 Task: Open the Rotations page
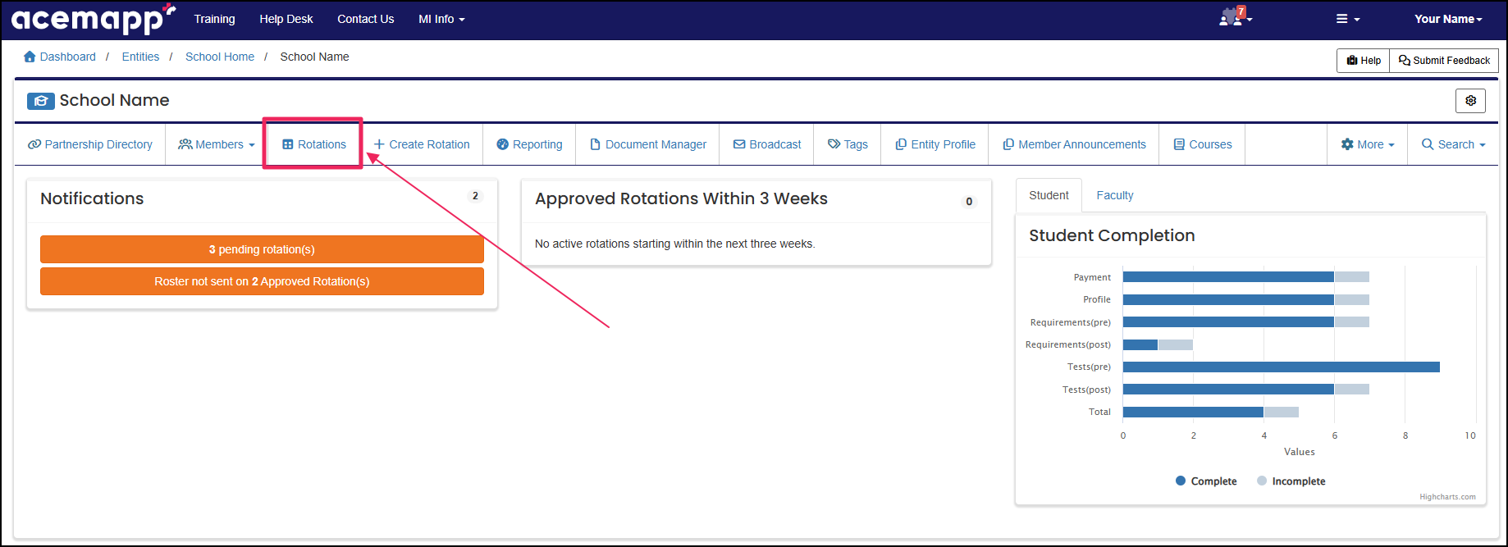pos(314,144)
